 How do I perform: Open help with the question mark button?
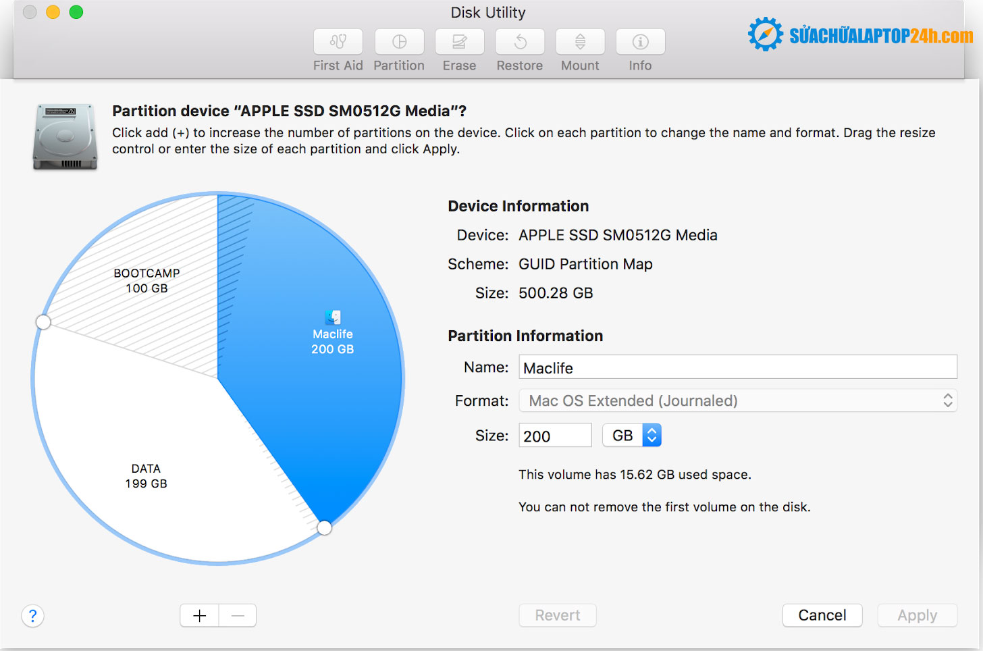point(32,616)
